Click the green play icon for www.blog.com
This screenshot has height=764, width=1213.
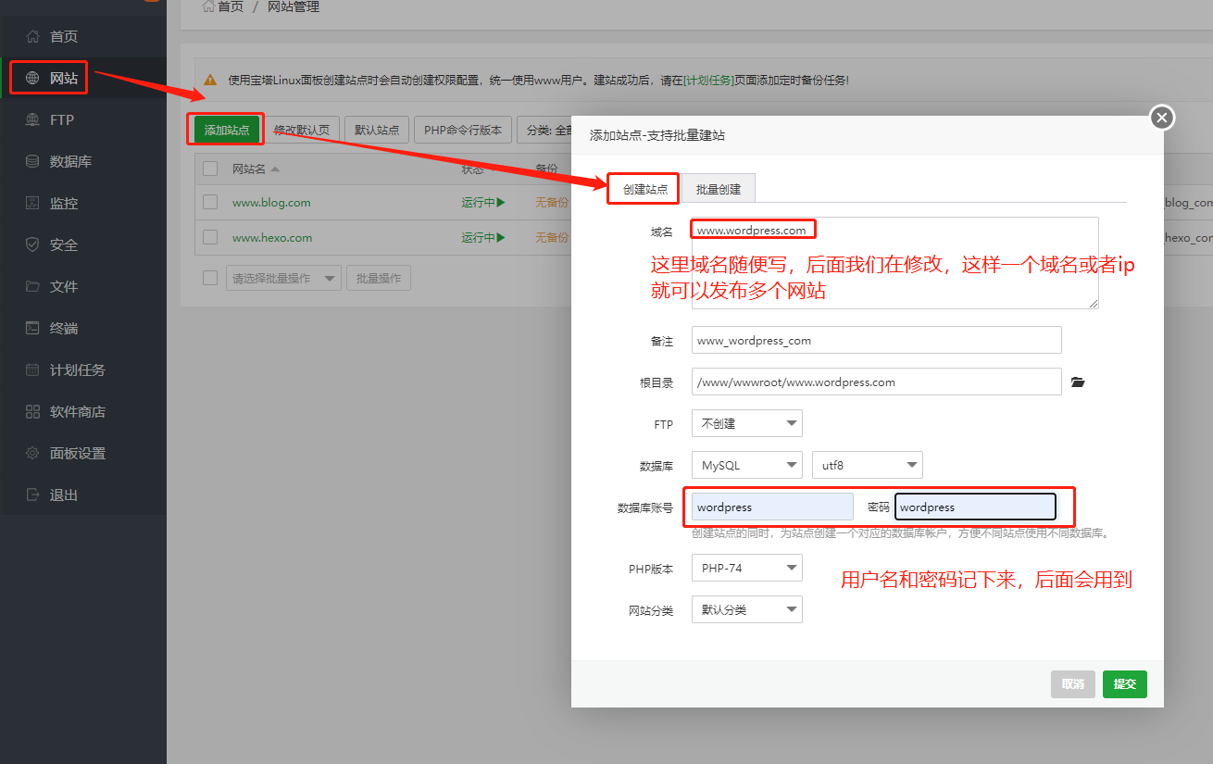tap(501, 203)
